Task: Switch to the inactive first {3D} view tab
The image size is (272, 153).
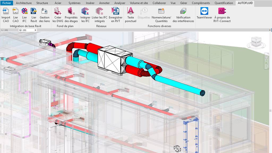Action: click(x=6, y=30)
